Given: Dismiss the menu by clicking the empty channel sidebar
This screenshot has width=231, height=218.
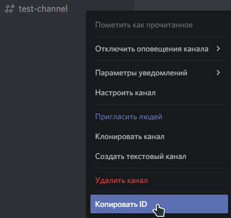Looking at the screenshot, I should (43, 117).
